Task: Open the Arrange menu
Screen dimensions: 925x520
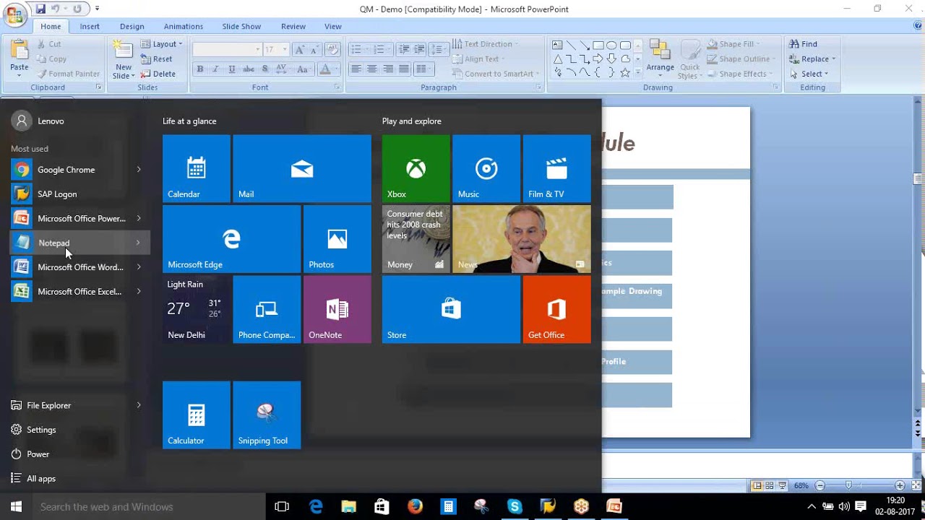Action: [660, 58]
